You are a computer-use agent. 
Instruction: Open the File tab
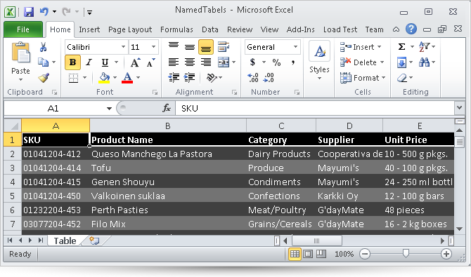point(23,29)
